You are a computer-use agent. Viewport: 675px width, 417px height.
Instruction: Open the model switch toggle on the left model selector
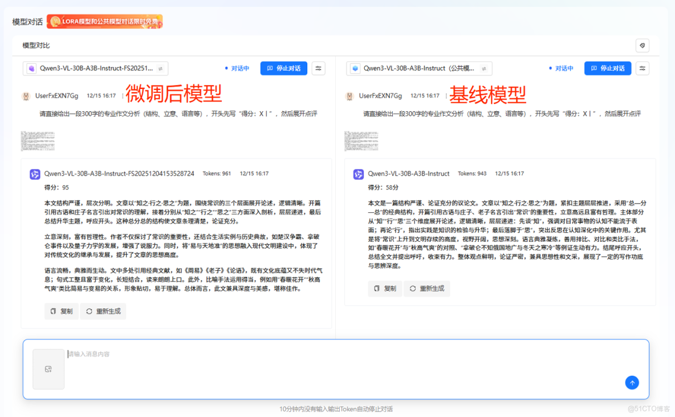click(x=160, y=68)
